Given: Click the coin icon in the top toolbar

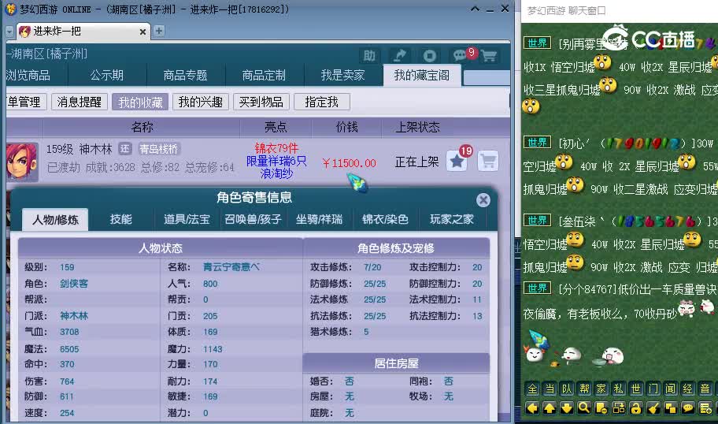Looking at the screenshot, I should (x=430, y=55).
